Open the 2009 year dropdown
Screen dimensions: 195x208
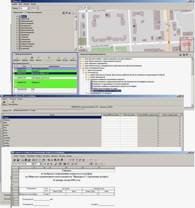click(37, 8)
